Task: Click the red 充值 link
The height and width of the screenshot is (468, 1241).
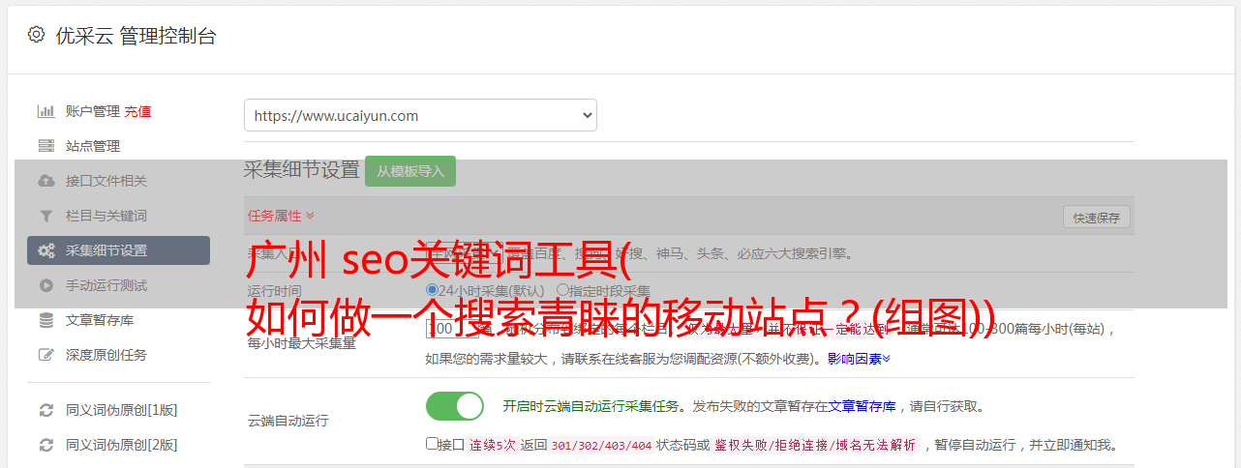Action: [137, 111]
